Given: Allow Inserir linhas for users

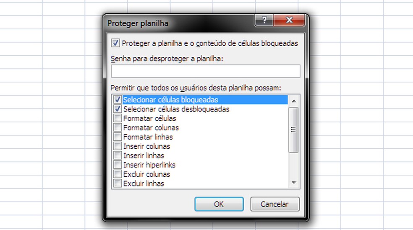Looking at the screenshot, I should 118,156.
